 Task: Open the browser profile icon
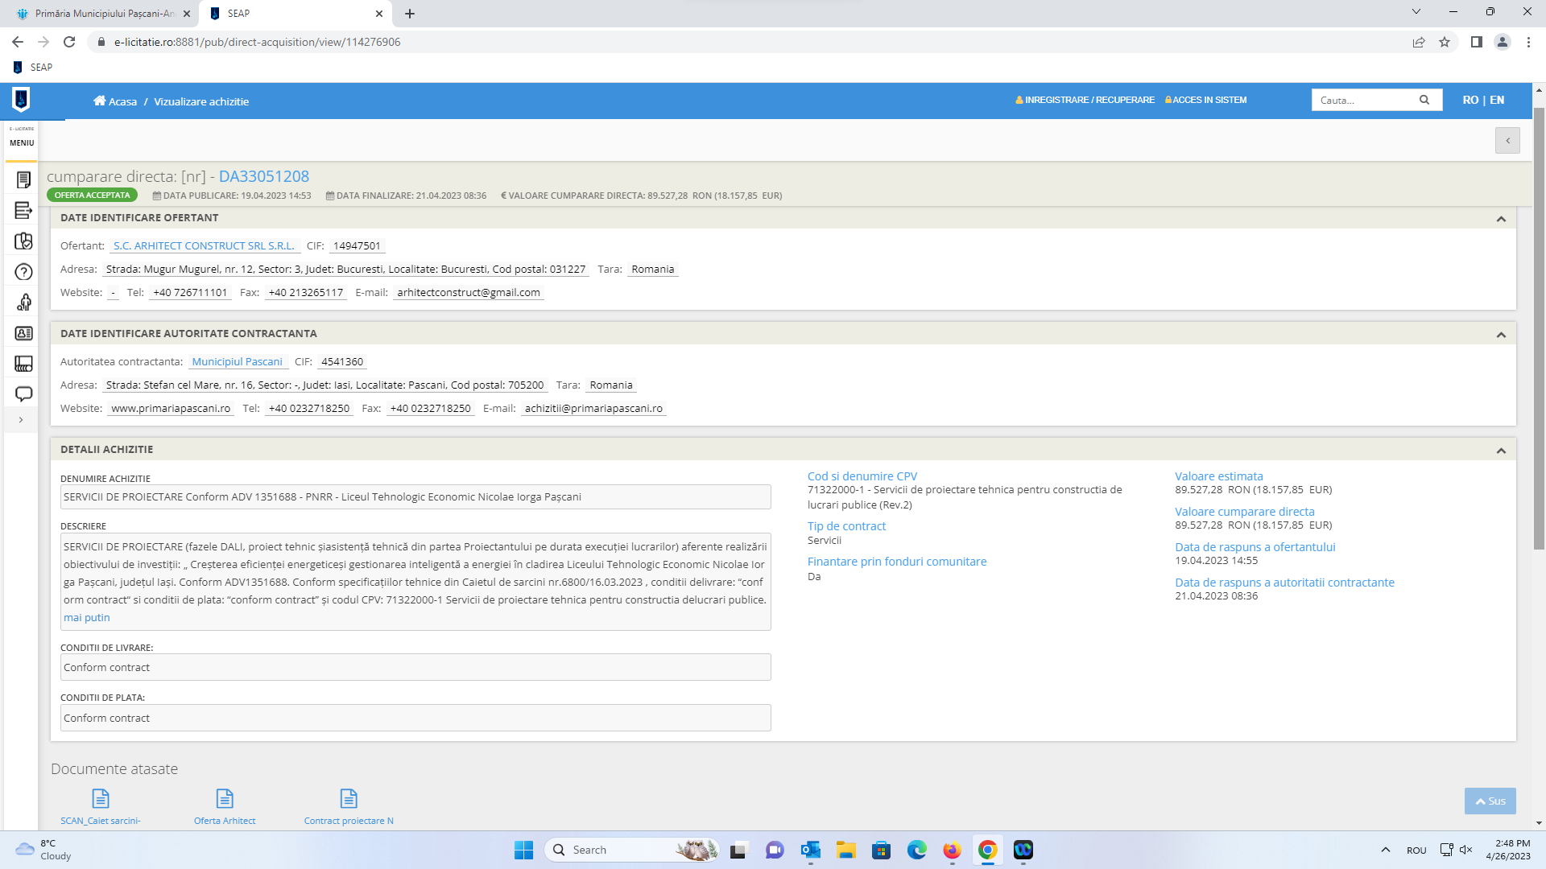pyautogui.click(x=1503, y=42)
